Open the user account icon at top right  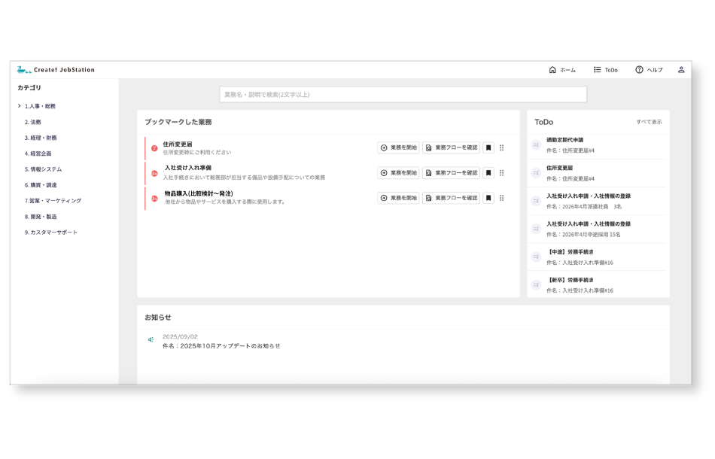coord(681,69)
